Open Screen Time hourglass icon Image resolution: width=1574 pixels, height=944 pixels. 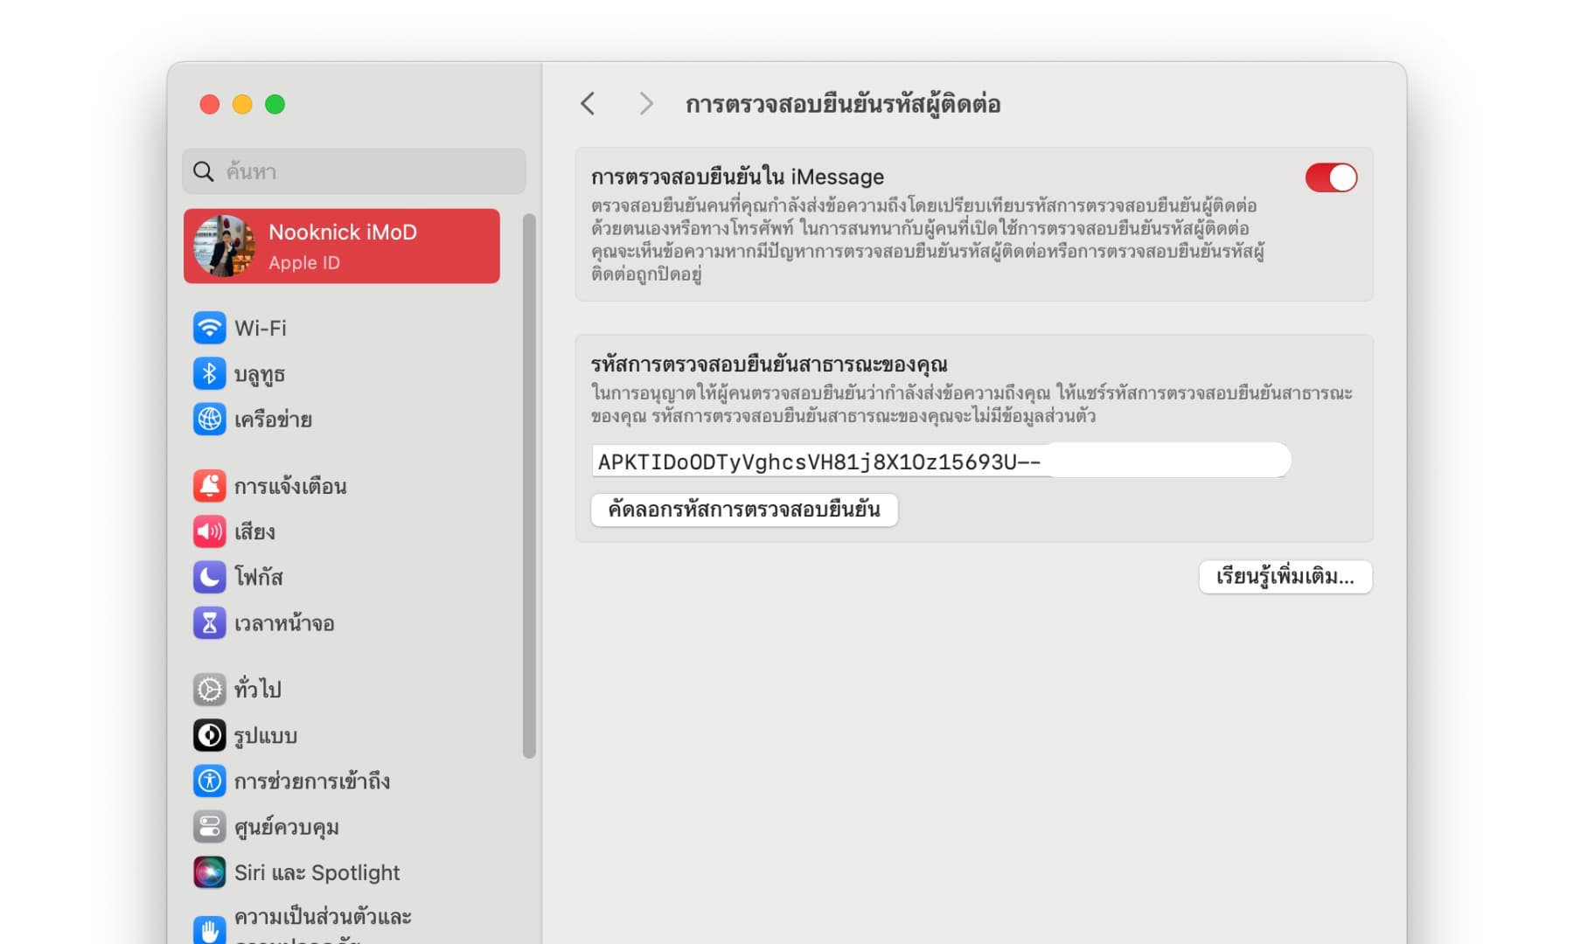pyautogui.click(x=209, y=623)
